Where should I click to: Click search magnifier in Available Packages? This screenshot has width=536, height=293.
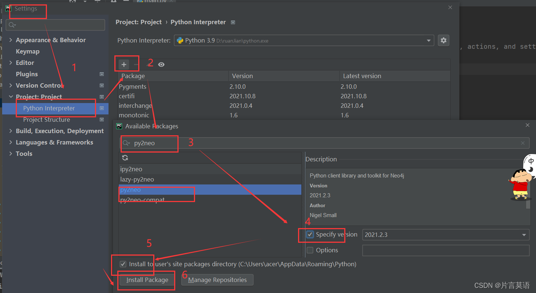126,143
